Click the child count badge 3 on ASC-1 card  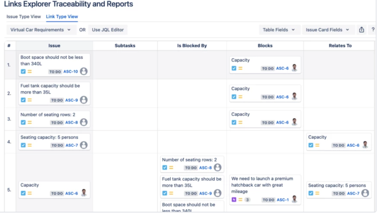[x=247, y=200]
